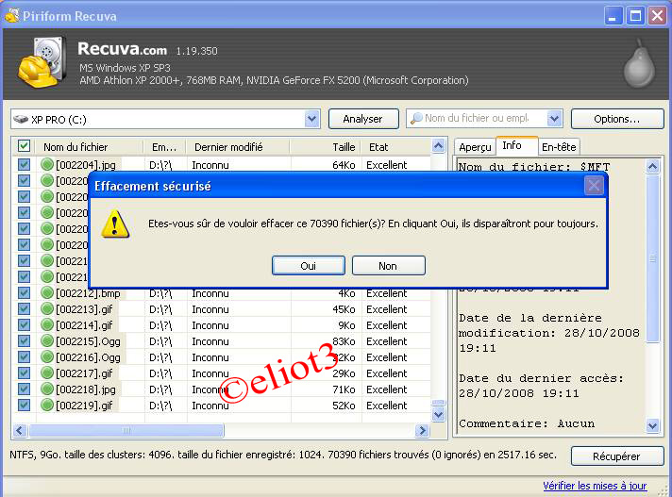
Task: Click left arrow of horizontal scrollbar
Action: 20,430
